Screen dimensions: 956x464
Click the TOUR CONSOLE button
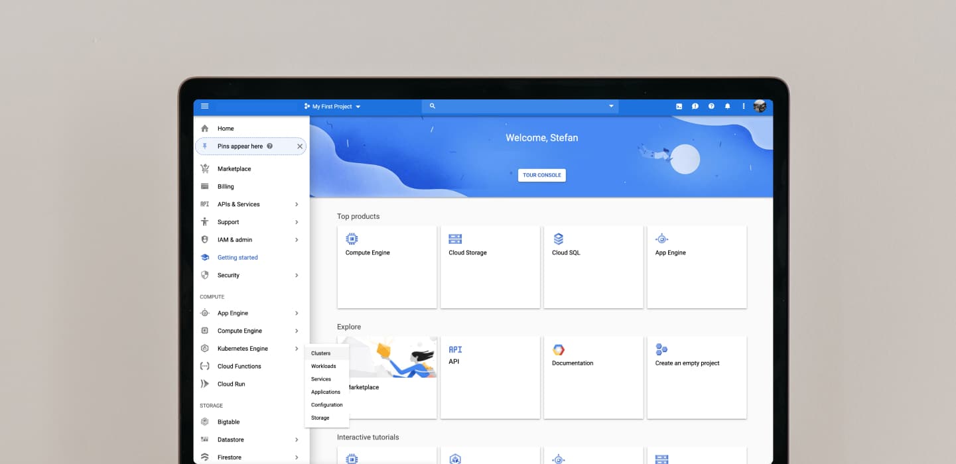pos(542,175)
